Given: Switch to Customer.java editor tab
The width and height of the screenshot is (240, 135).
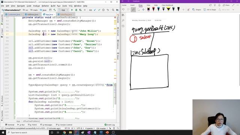Looking at the screenshot, I should coord(14,14).
